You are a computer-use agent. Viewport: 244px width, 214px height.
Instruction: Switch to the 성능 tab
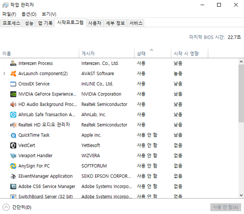point(29,23)
